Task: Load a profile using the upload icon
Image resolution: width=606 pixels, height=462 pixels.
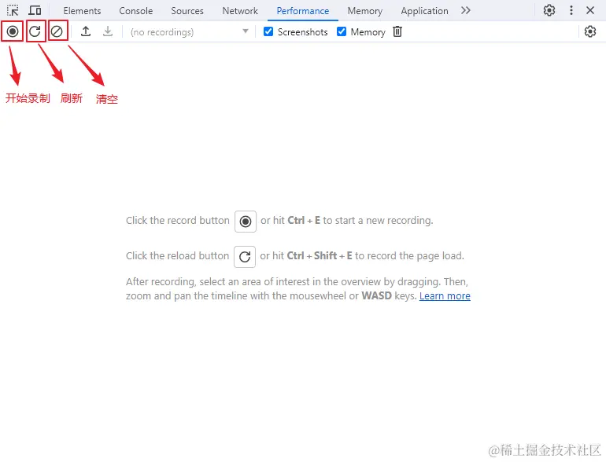Action: point(86,31)
